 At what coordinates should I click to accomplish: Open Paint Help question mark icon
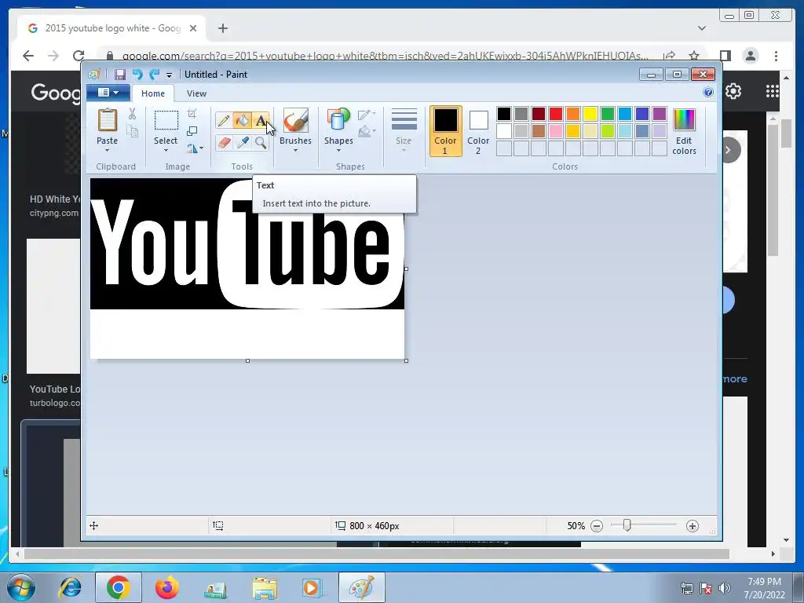(708, 93)
